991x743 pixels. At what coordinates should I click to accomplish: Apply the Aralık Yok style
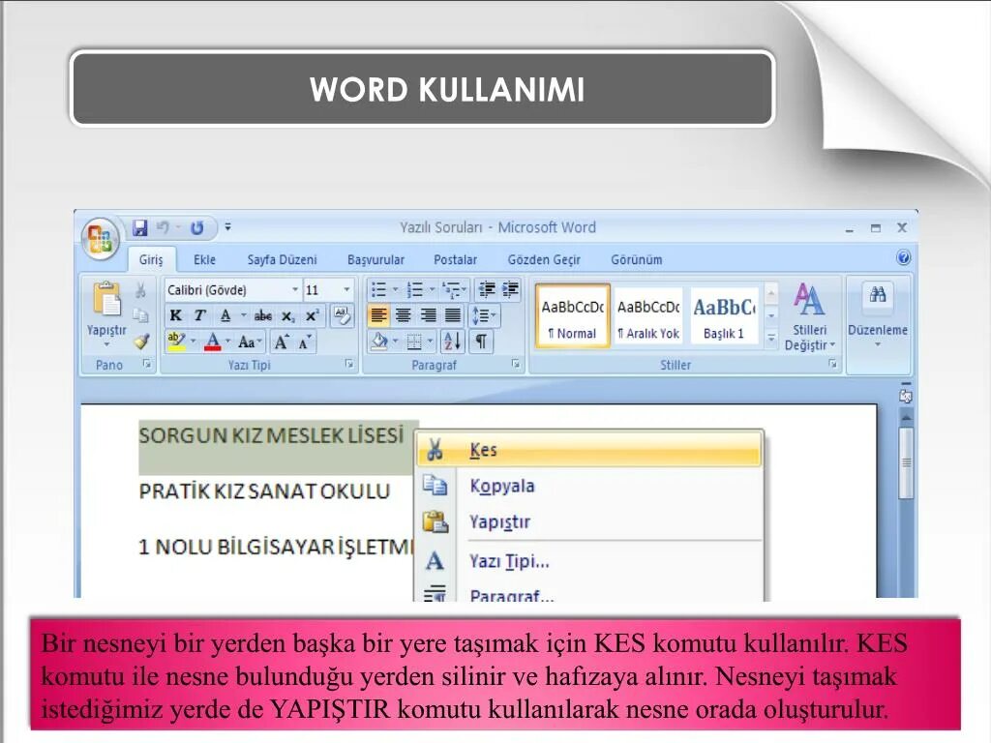(648, 316)
